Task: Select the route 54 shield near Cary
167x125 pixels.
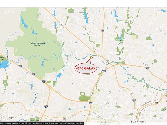Action: click(x=64, y=118)
